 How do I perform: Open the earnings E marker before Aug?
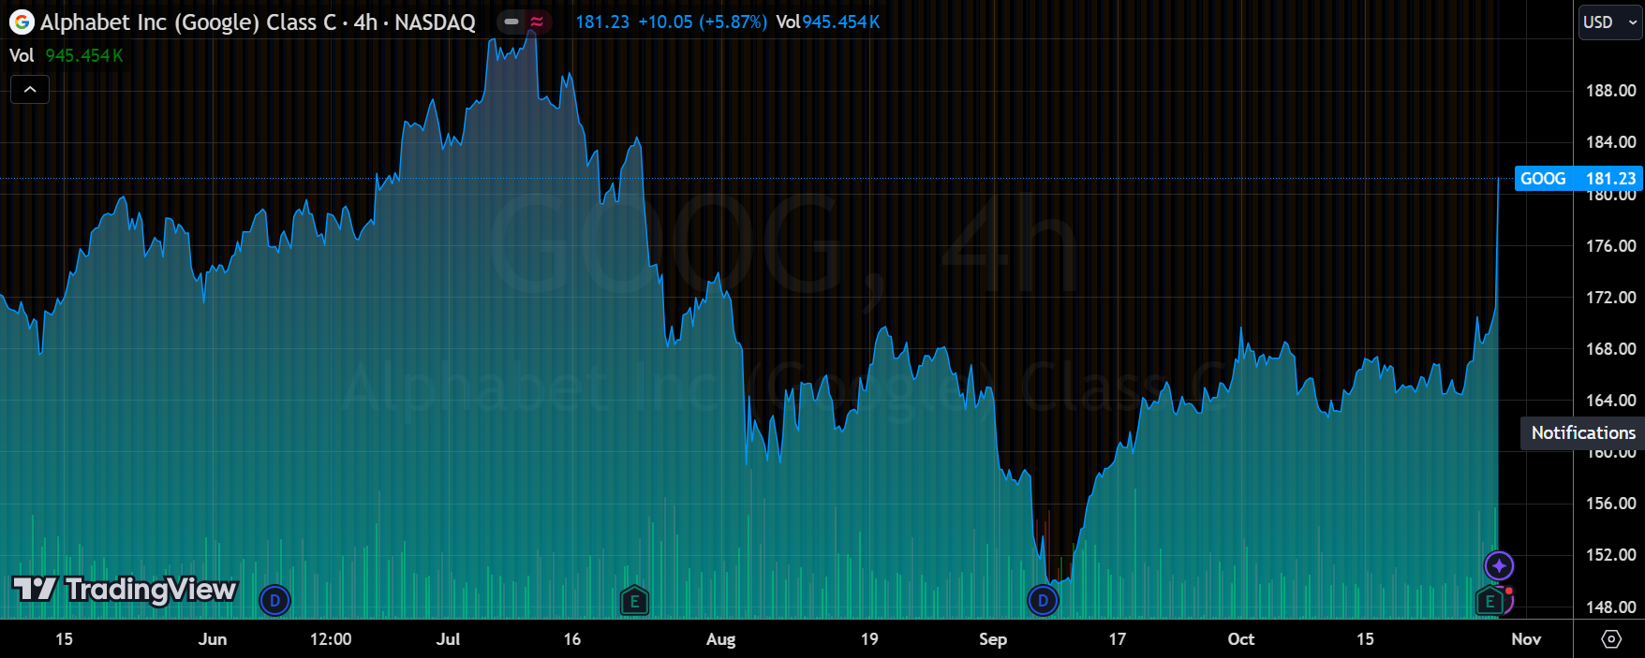click(634, 601)
